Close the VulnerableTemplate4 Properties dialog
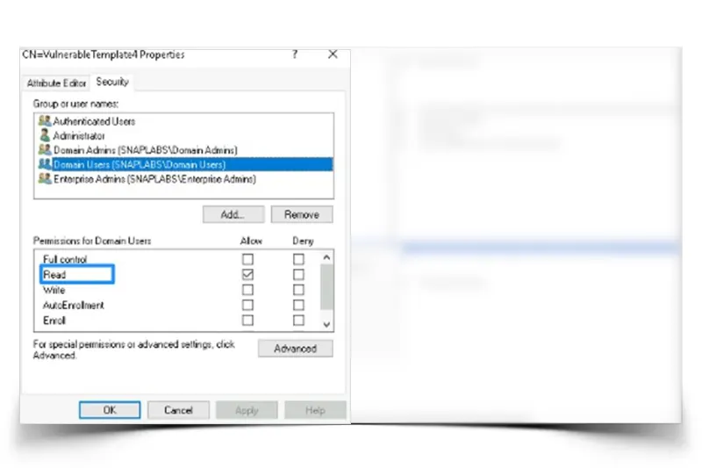Viewport: 702px width, 468px height. (x=333, y=54)
